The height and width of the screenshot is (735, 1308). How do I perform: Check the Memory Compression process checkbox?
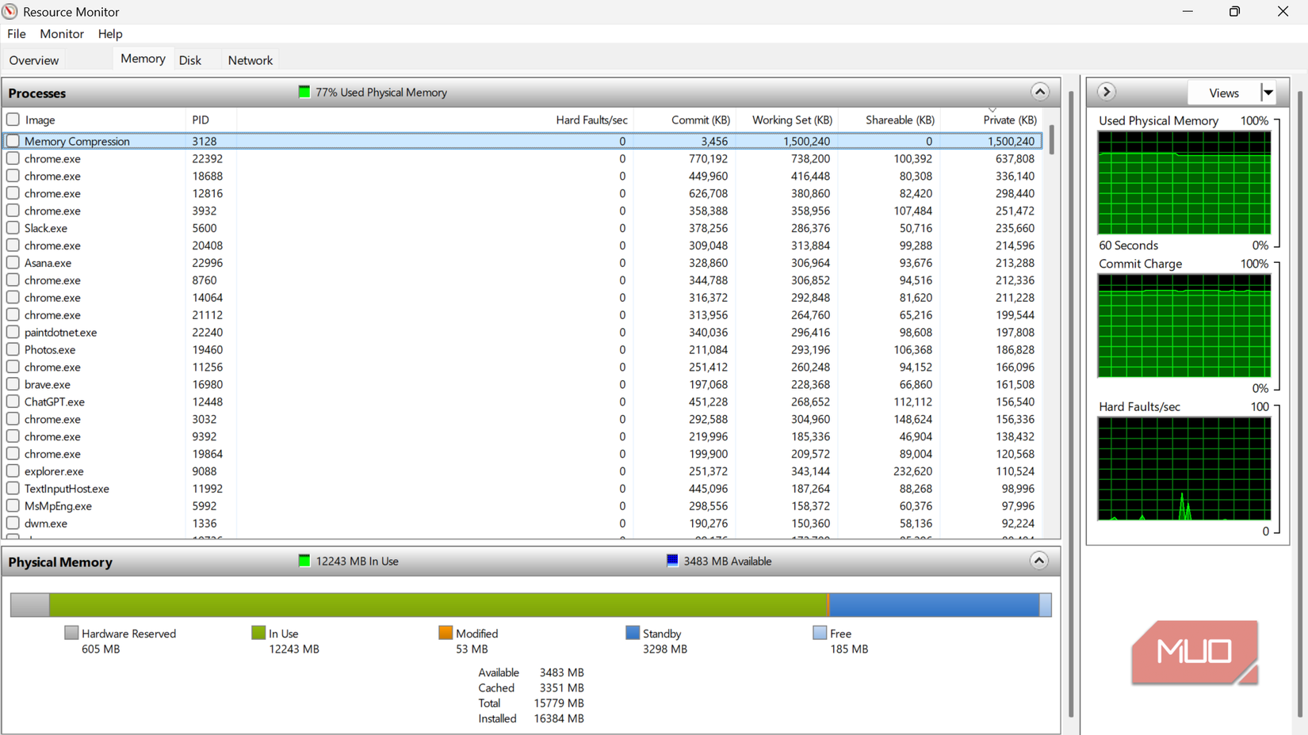coord(13,140)
